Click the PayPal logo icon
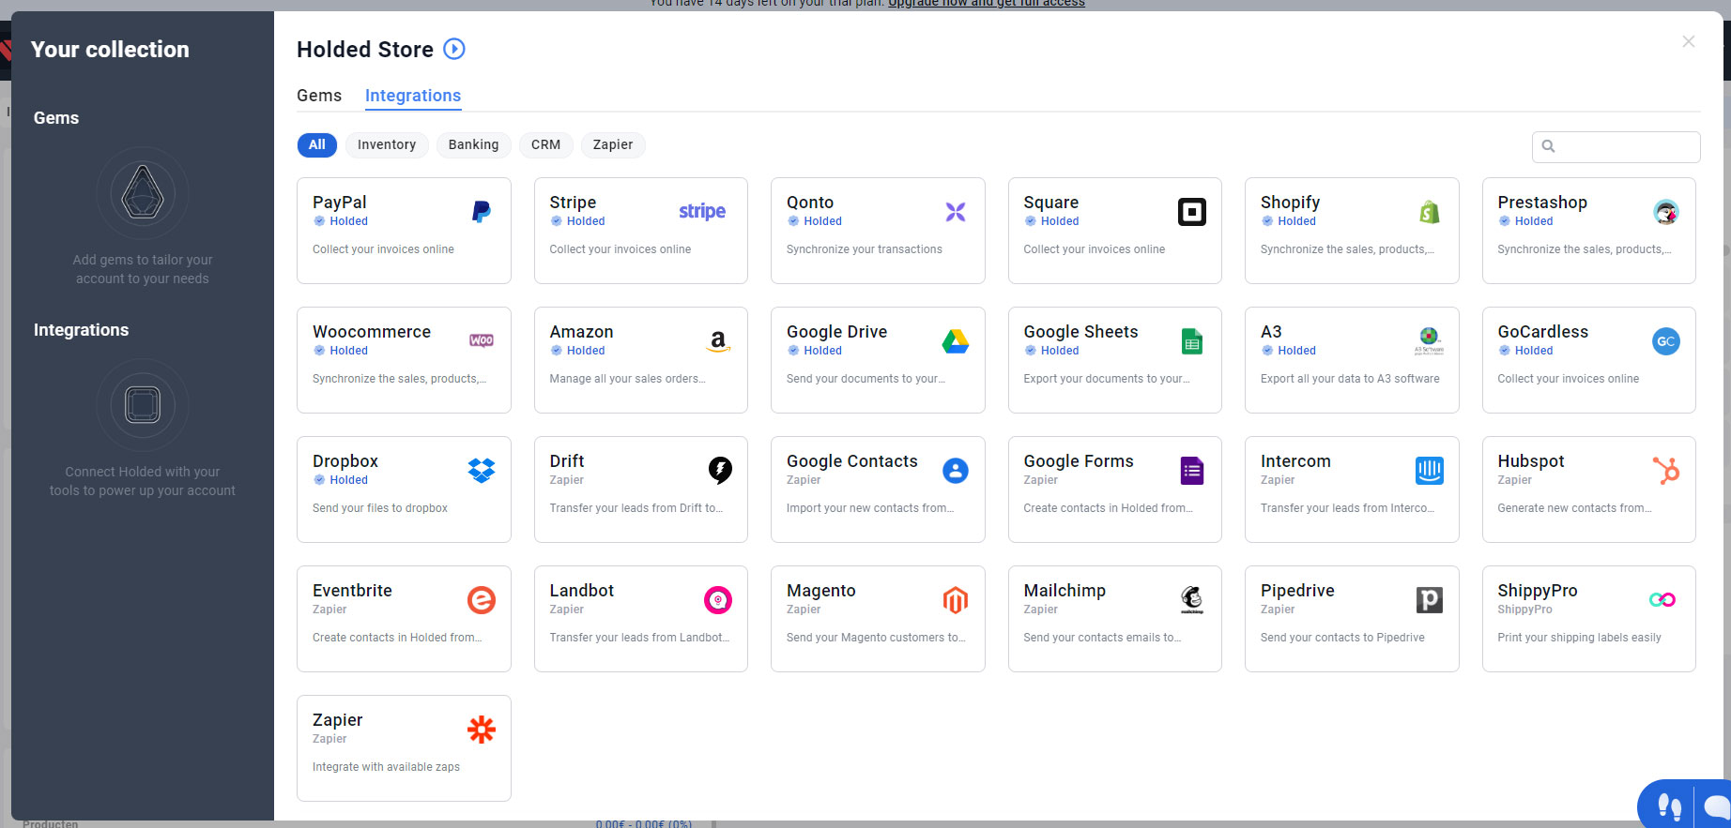 point(481,212)
